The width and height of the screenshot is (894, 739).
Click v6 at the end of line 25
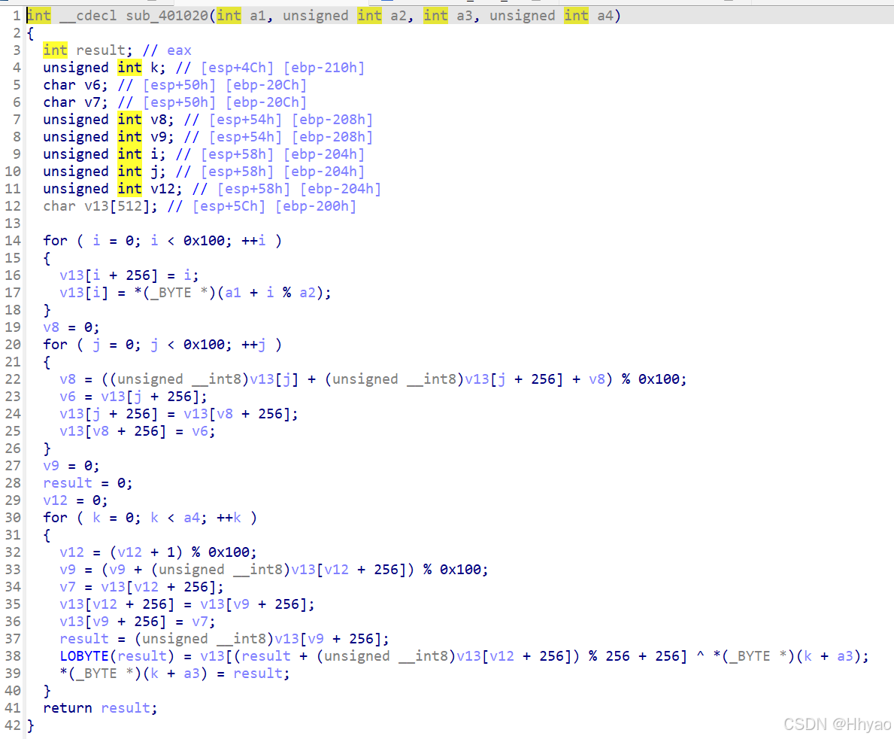(x=200, y=431)
